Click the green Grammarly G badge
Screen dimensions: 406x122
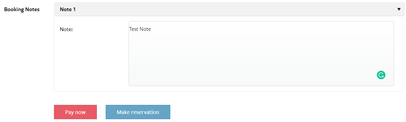[381, 75]
